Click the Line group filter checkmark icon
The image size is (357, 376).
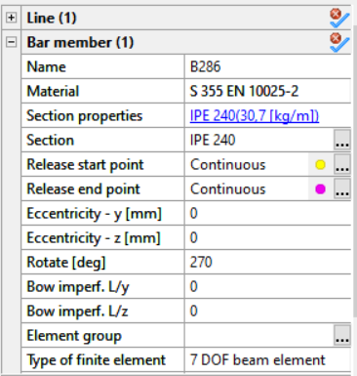(339, 19)
